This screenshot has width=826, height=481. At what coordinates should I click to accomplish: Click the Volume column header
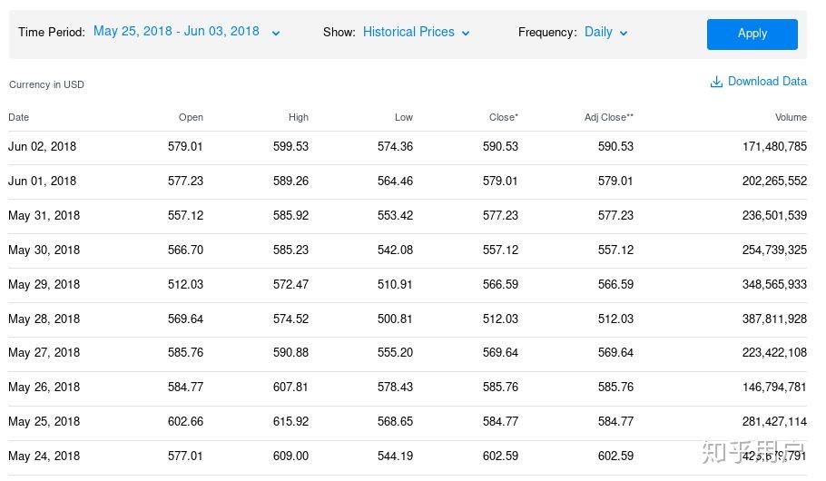coord(791,117)
